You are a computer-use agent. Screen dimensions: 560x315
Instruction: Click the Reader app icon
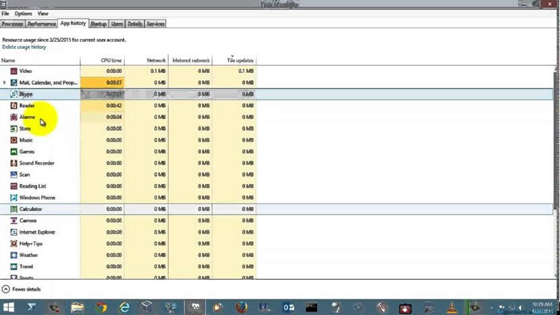[13, 105]
